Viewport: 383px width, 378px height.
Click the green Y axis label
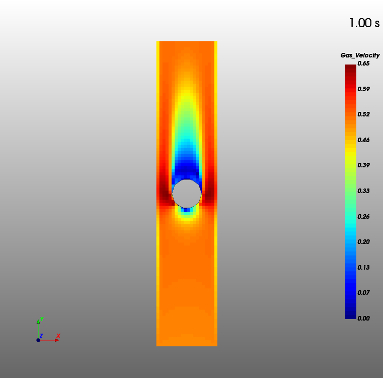pyautogui.click(x=41, y=319)
